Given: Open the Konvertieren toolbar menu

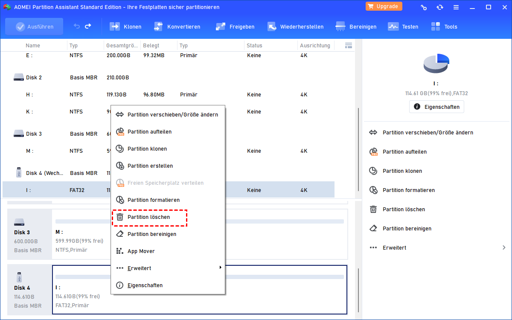Looking at the screenshot, I should coord(177,26).
